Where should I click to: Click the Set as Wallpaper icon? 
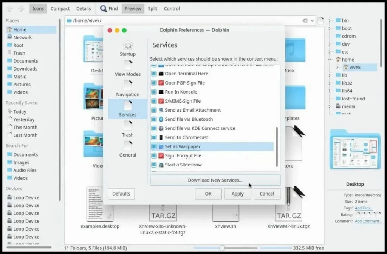click(161, 146)
